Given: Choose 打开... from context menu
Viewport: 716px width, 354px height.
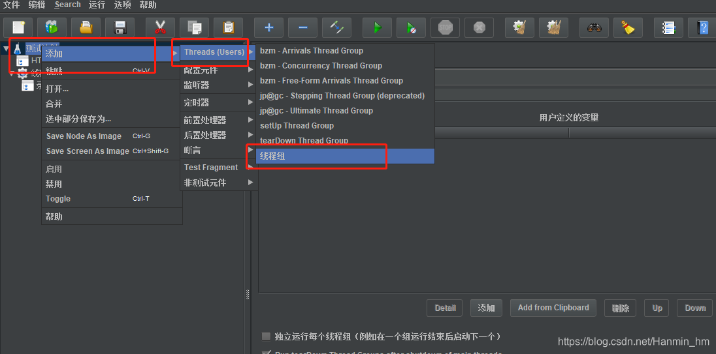Looking at the screenshot, I should (x=112, y=89).
